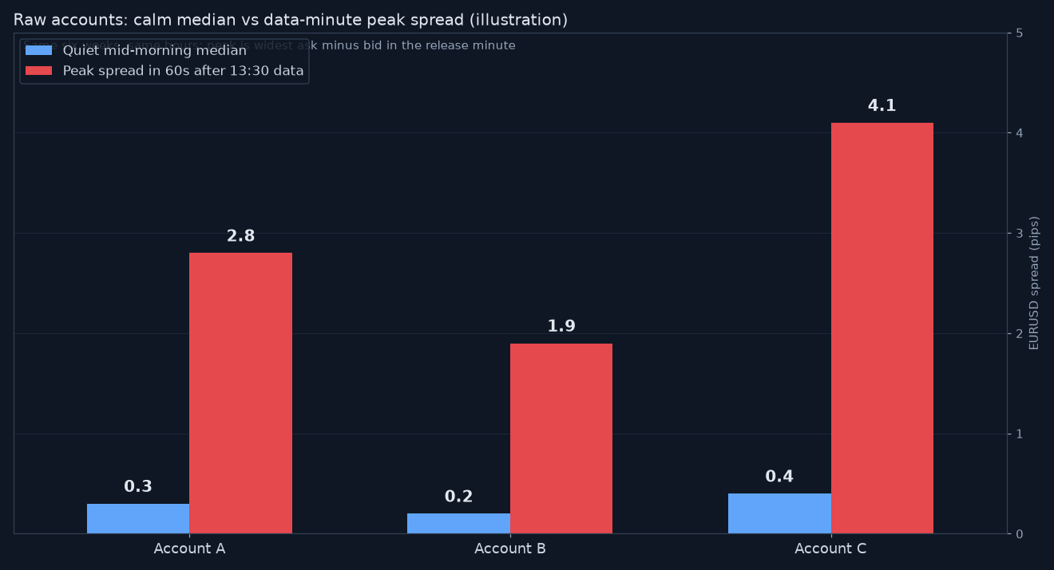This screenshot has height=570, width=1054.
Task: Click the 0.2 value label on Account B
Action: click(458, 497)
